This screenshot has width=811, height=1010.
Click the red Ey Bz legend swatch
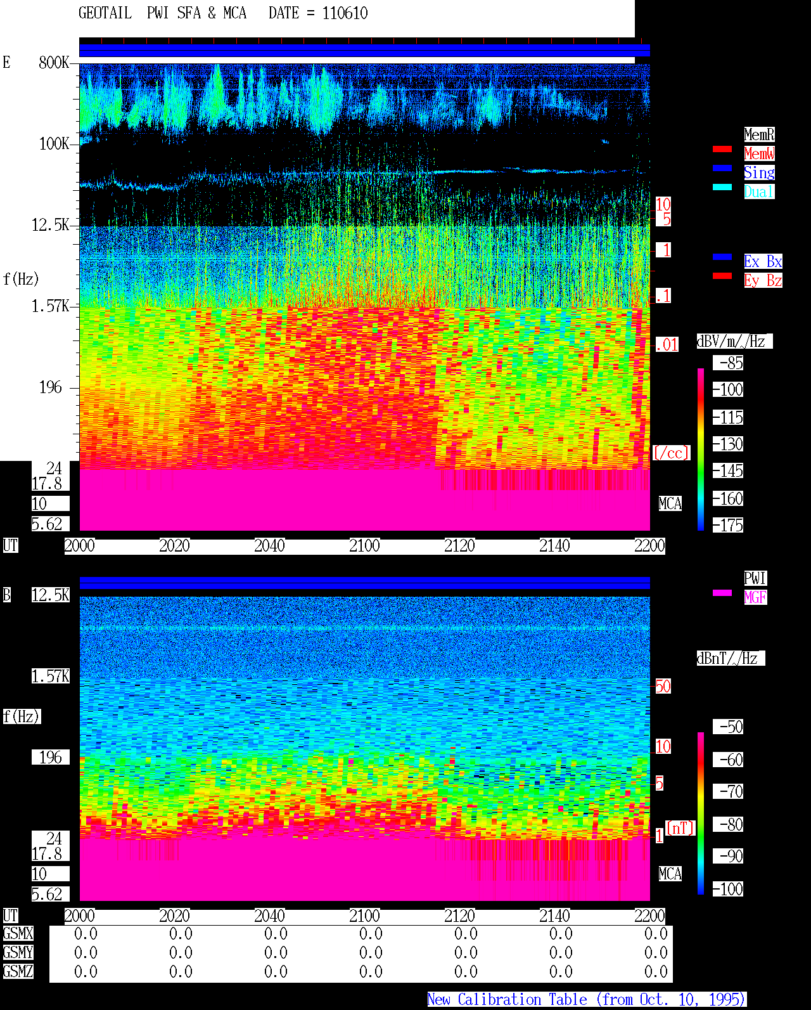click(722, 276)
